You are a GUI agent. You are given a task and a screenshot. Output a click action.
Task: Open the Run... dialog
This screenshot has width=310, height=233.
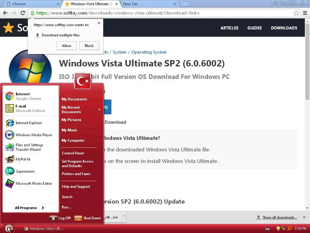[x=66, y=207]
